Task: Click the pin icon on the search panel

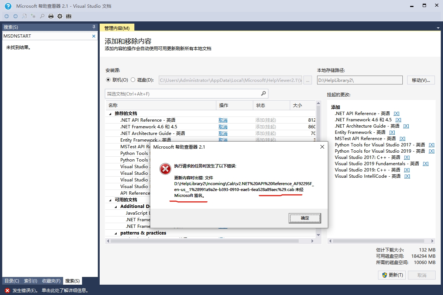Action: click(x=94, y=27)
